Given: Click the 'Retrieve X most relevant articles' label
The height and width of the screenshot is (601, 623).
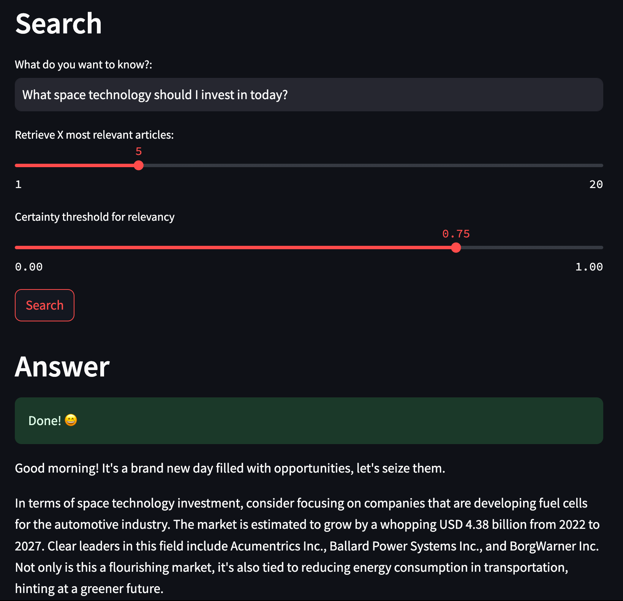Looking at the screenshot, I should click(94, 134).
